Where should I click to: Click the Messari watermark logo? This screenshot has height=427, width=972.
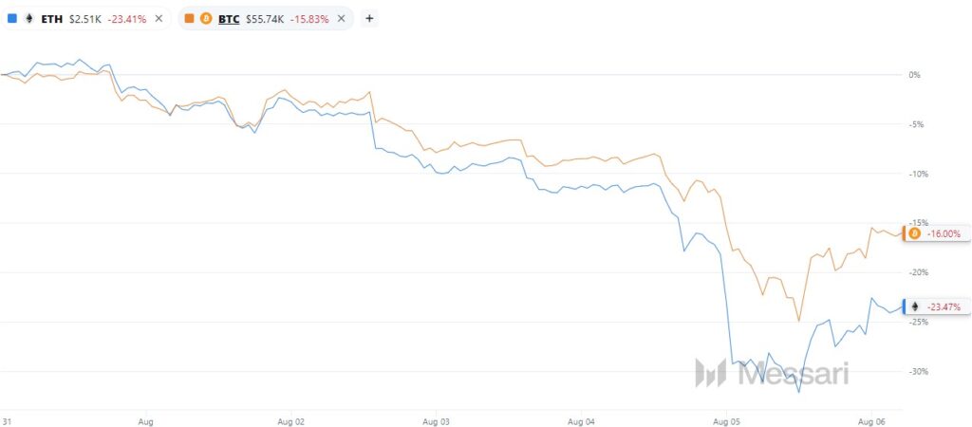tap(771, 373)
